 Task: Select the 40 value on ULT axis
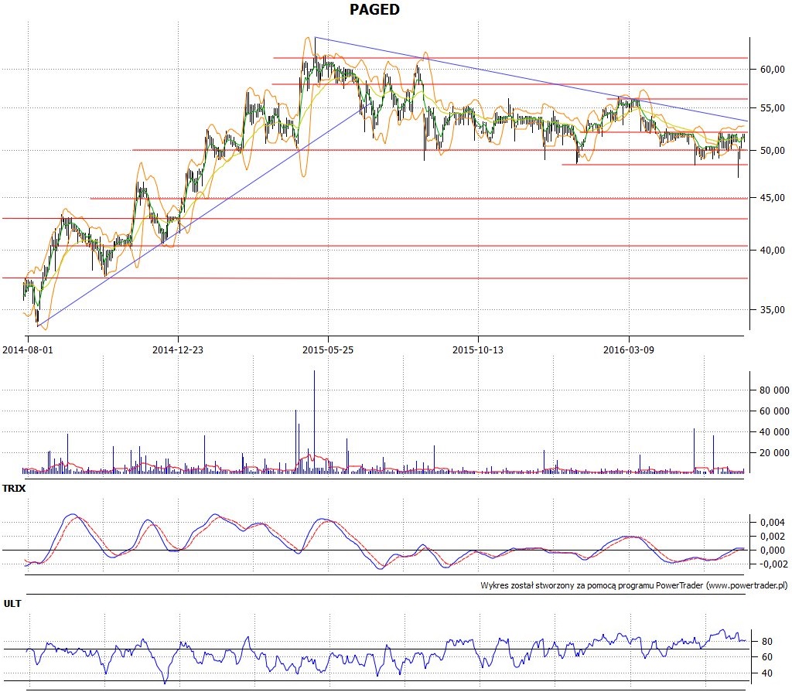(x=766, y=673)
